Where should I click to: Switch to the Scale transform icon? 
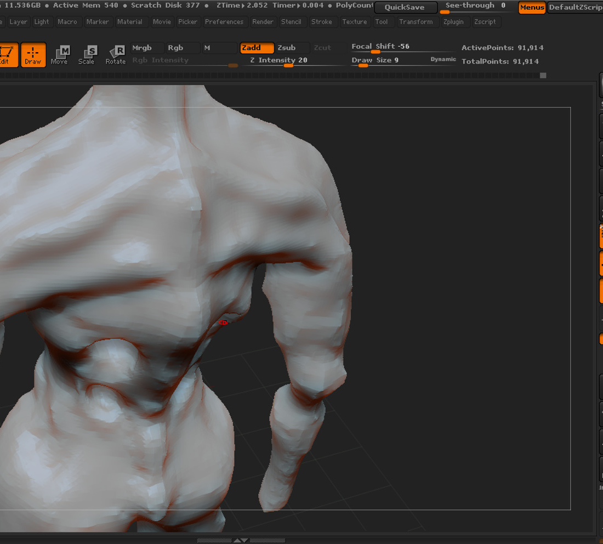point(87,55)
